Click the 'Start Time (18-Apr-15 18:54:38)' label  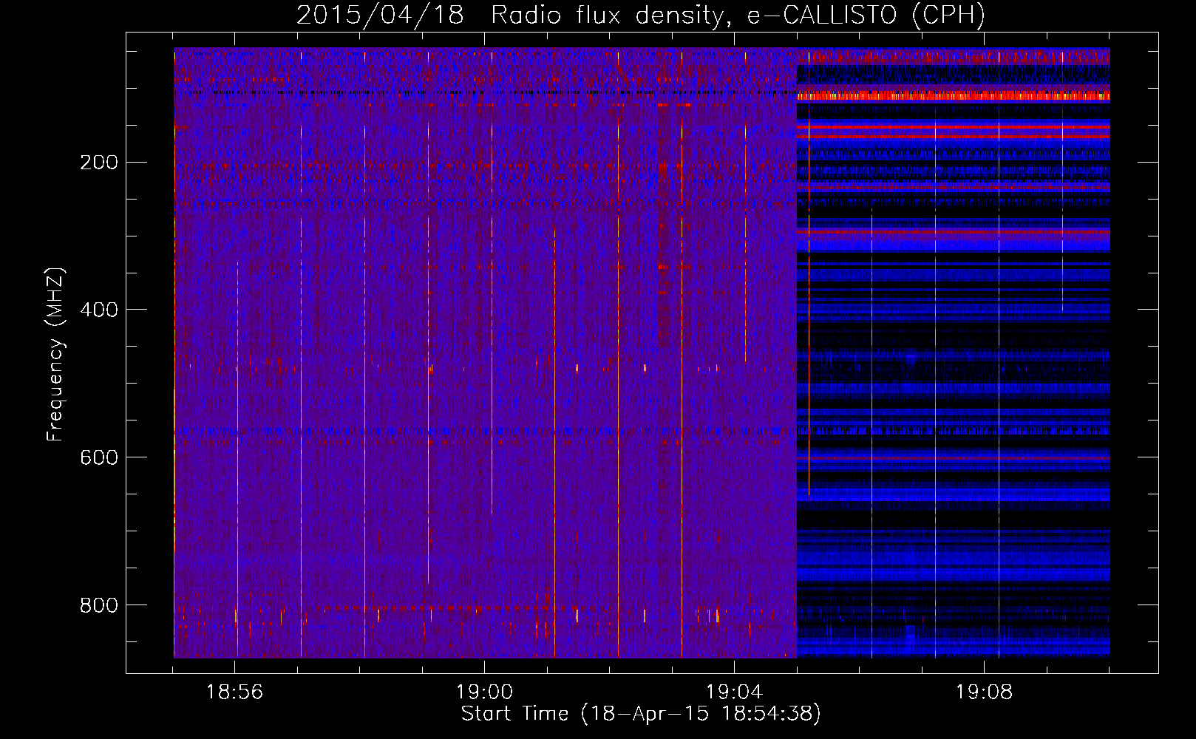coord(641,714)
